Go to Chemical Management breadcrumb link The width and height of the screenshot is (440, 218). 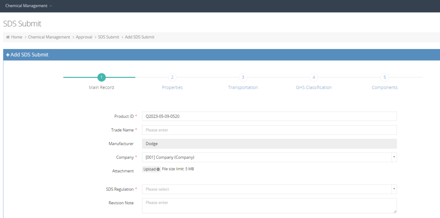(49, 37)
